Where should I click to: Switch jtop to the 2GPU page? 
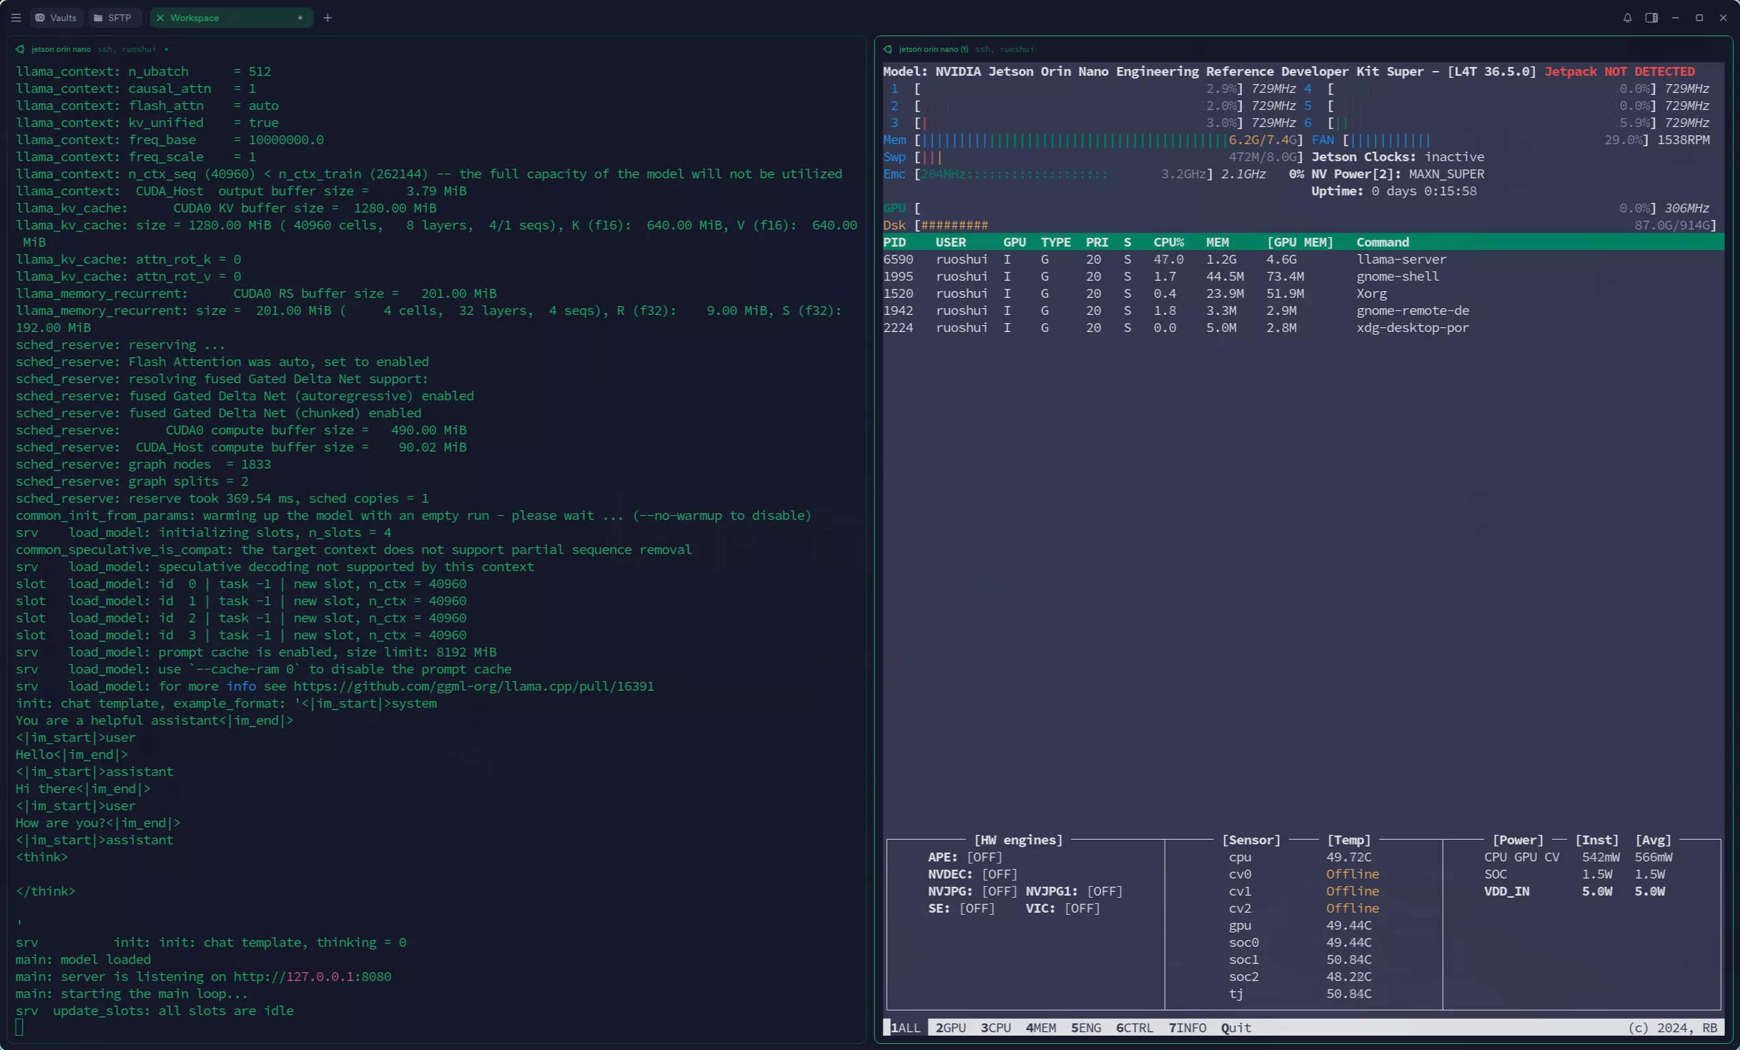[x=950, y=1028]
